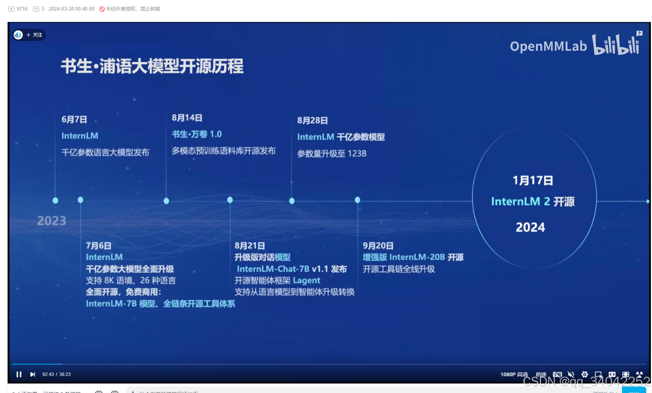Click the publish date 2024-03-28 00:40:00

[71, 9]
